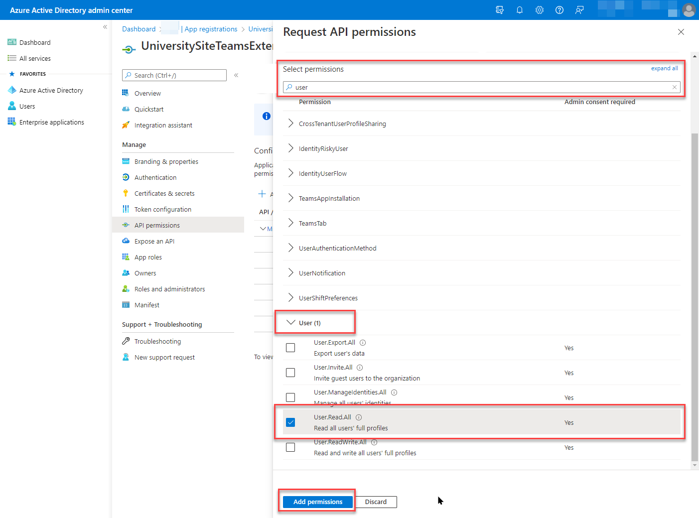Uncheck the User.Read.All checkbox
Screen dimensions: 699x518
pos(290,422)
